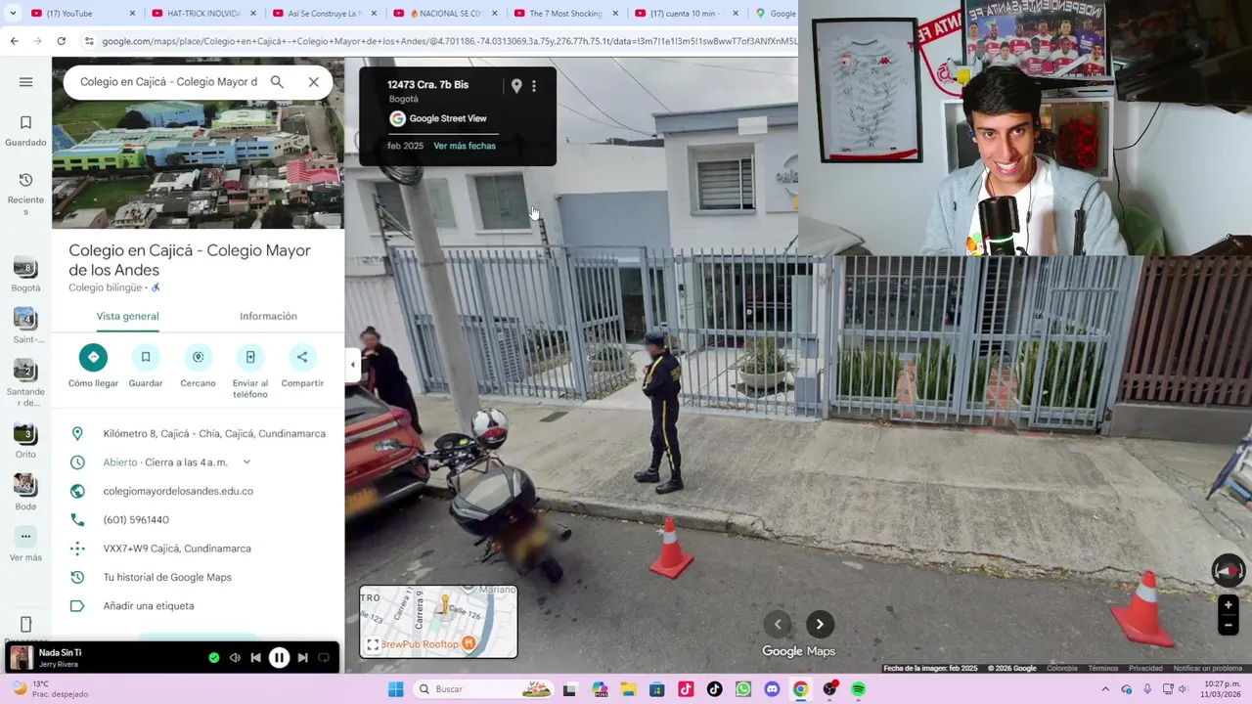The image size is (1252, 704).
Task: Skip to the previous track
Action: pos(255,658)
